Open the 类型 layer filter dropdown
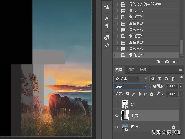This screenshot has width=185, height=139. (x=126, y=79)
